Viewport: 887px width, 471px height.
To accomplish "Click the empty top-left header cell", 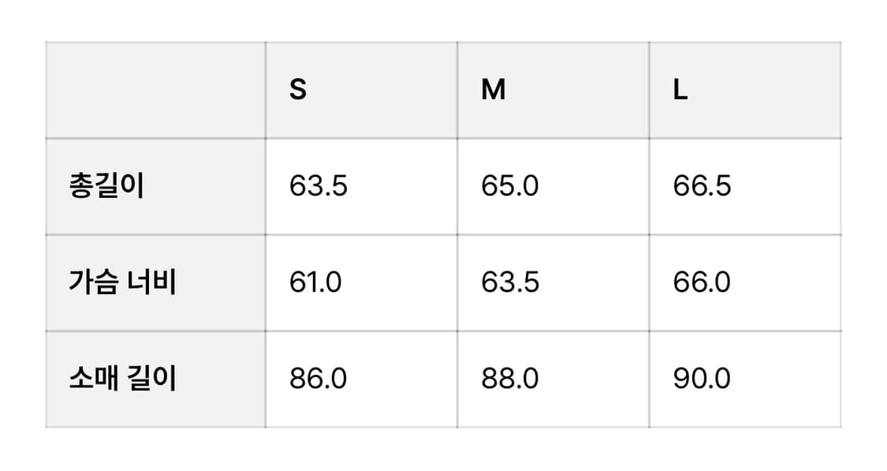I will coord(156,91).
